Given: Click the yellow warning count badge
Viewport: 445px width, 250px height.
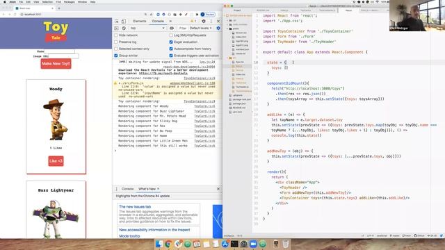Looking at the screenshot, I should [x=193, y=22].
